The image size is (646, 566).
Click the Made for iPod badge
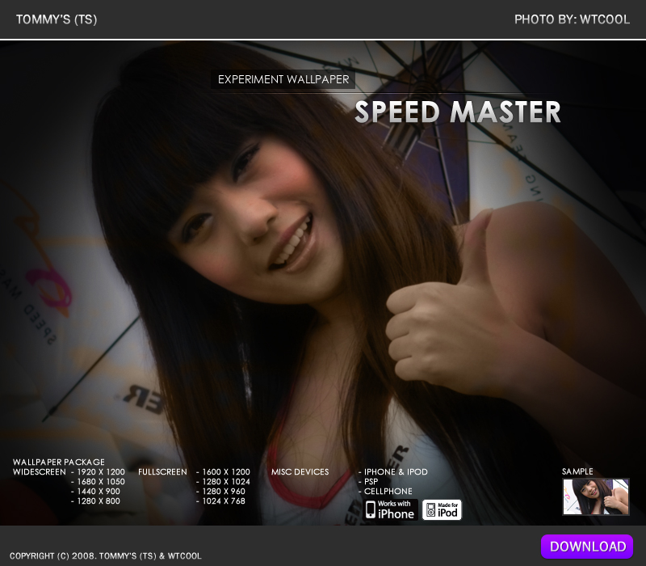(x=442, y=510)
